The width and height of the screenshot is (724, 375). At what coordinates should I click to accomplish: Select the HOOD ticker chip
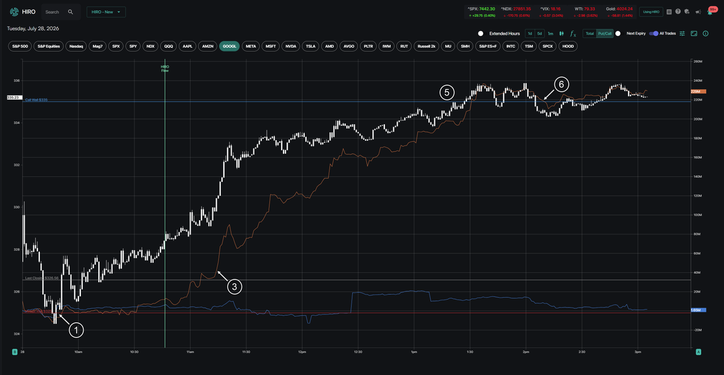point(568,46)
